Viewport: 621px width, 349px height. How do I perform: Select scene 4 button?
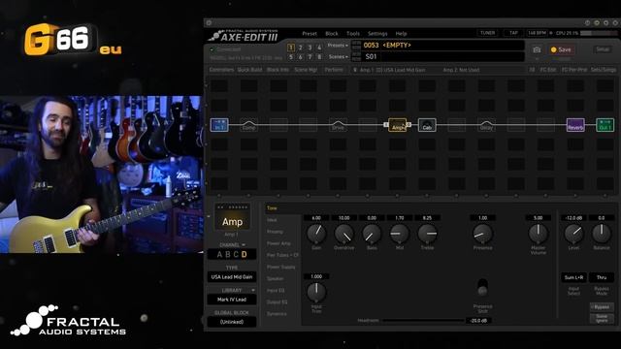319,48
